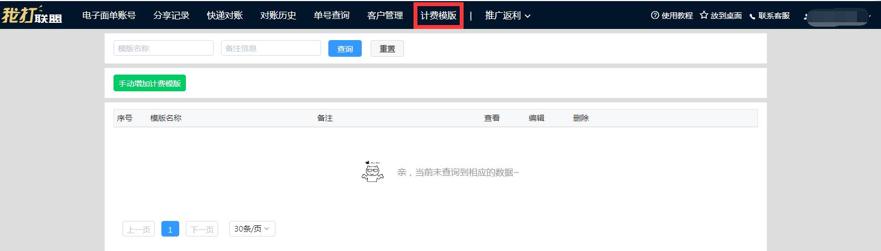The width and height of the screenshot is (881, 251).
Task: Click the 放到桌面 star icon
Action: pos(704,16)
